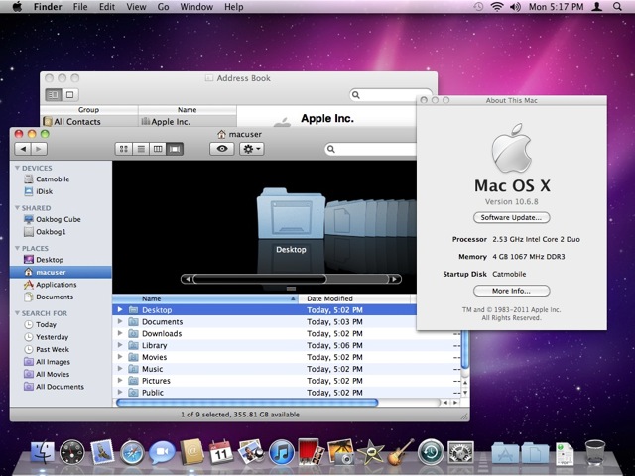The image size is (635, 476).
Task: Launch iTunes from the Dock
Action: tap(281, 454)
